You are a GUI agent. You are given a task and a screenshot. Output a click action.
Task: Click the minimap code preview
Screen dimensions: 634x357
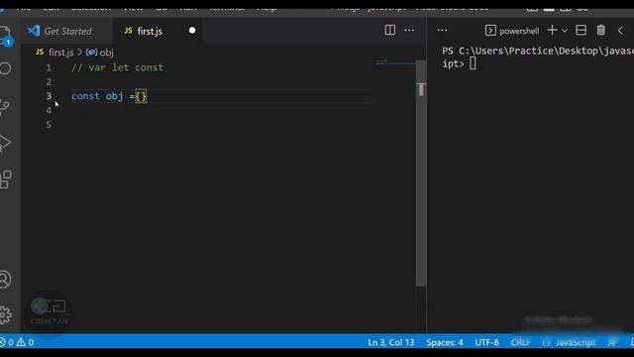point(395,62)
